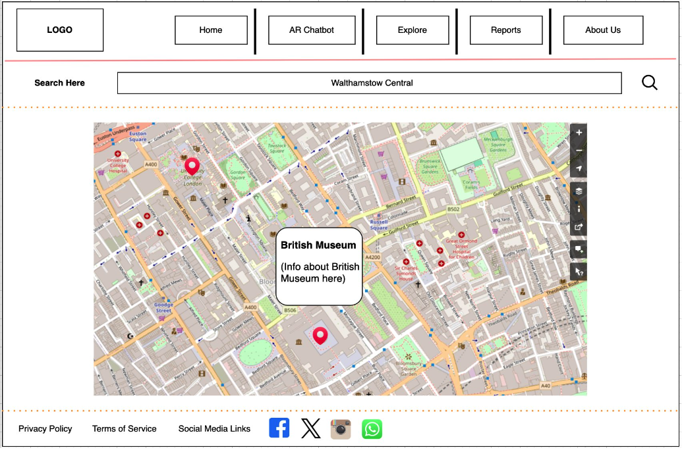Screen dimensions: 684x450
Task: Open the Reports page
Action: click(x=505, y=30)
